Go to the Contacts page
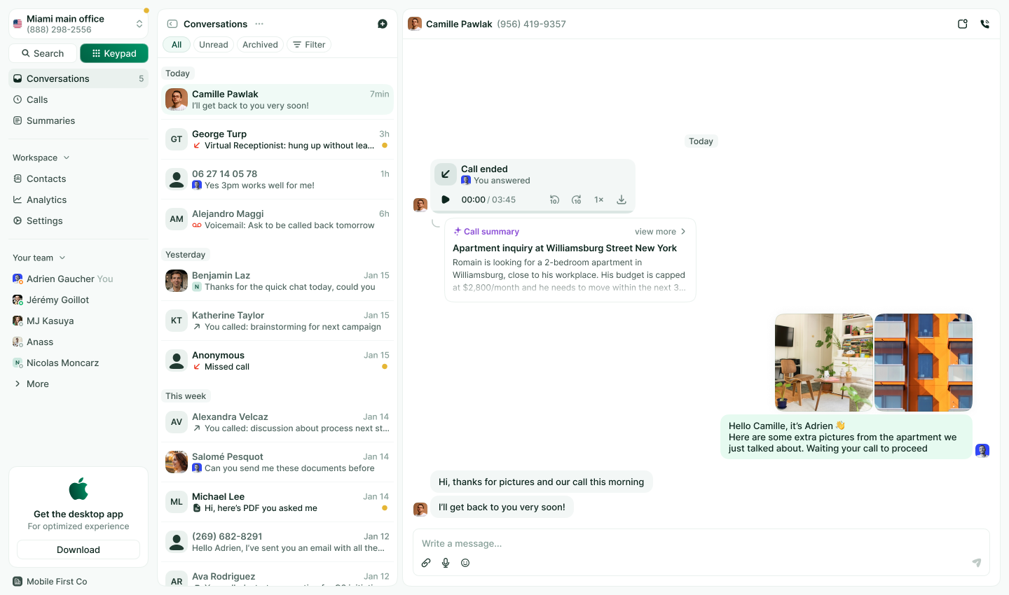The image size is (1009, 595). pyautogui.click(x=78, y=178)
